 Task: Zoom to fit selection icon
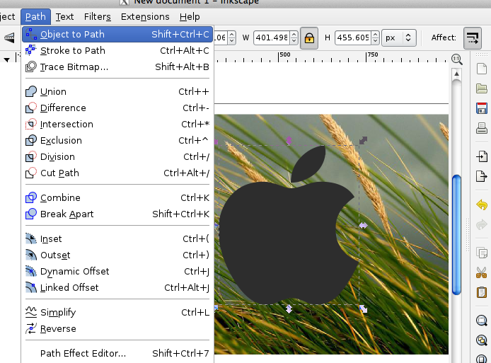click(x=482, y=321)
